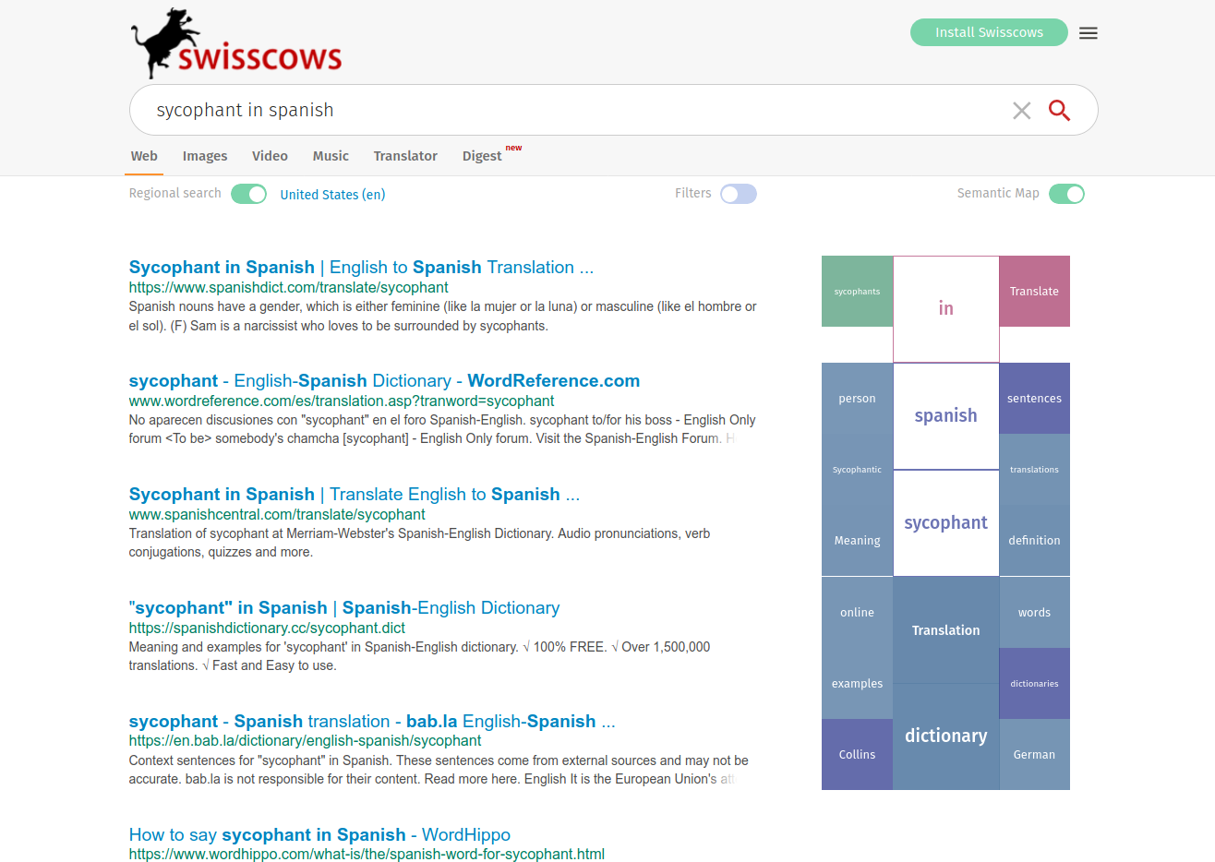The height and width of the screenshot is (862, 1215).
Task: Disable the Regional search toggle
Action: 248,194
